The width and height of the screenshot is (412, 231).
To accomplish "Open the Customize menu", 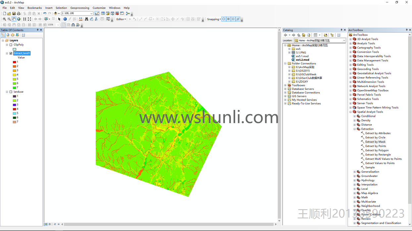I will click(99, 8).
